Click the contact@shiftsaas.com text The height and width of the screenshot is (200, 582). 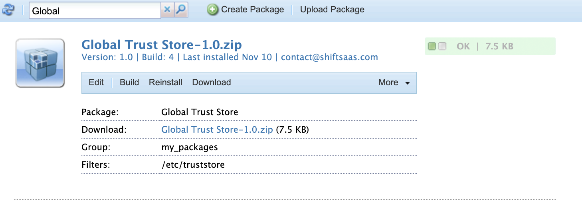(x=329, y=57)
